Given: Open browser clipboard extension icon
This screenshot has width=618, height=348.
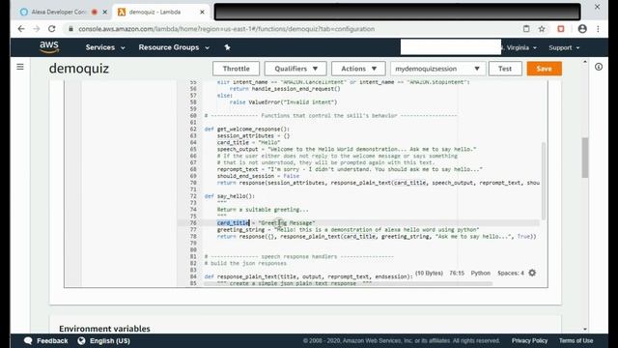Looking at the screenshot, I should tap(526, 29).
